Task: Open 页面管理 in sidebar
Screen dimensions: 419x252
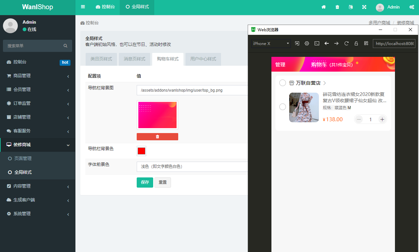Action: point(38,158)
